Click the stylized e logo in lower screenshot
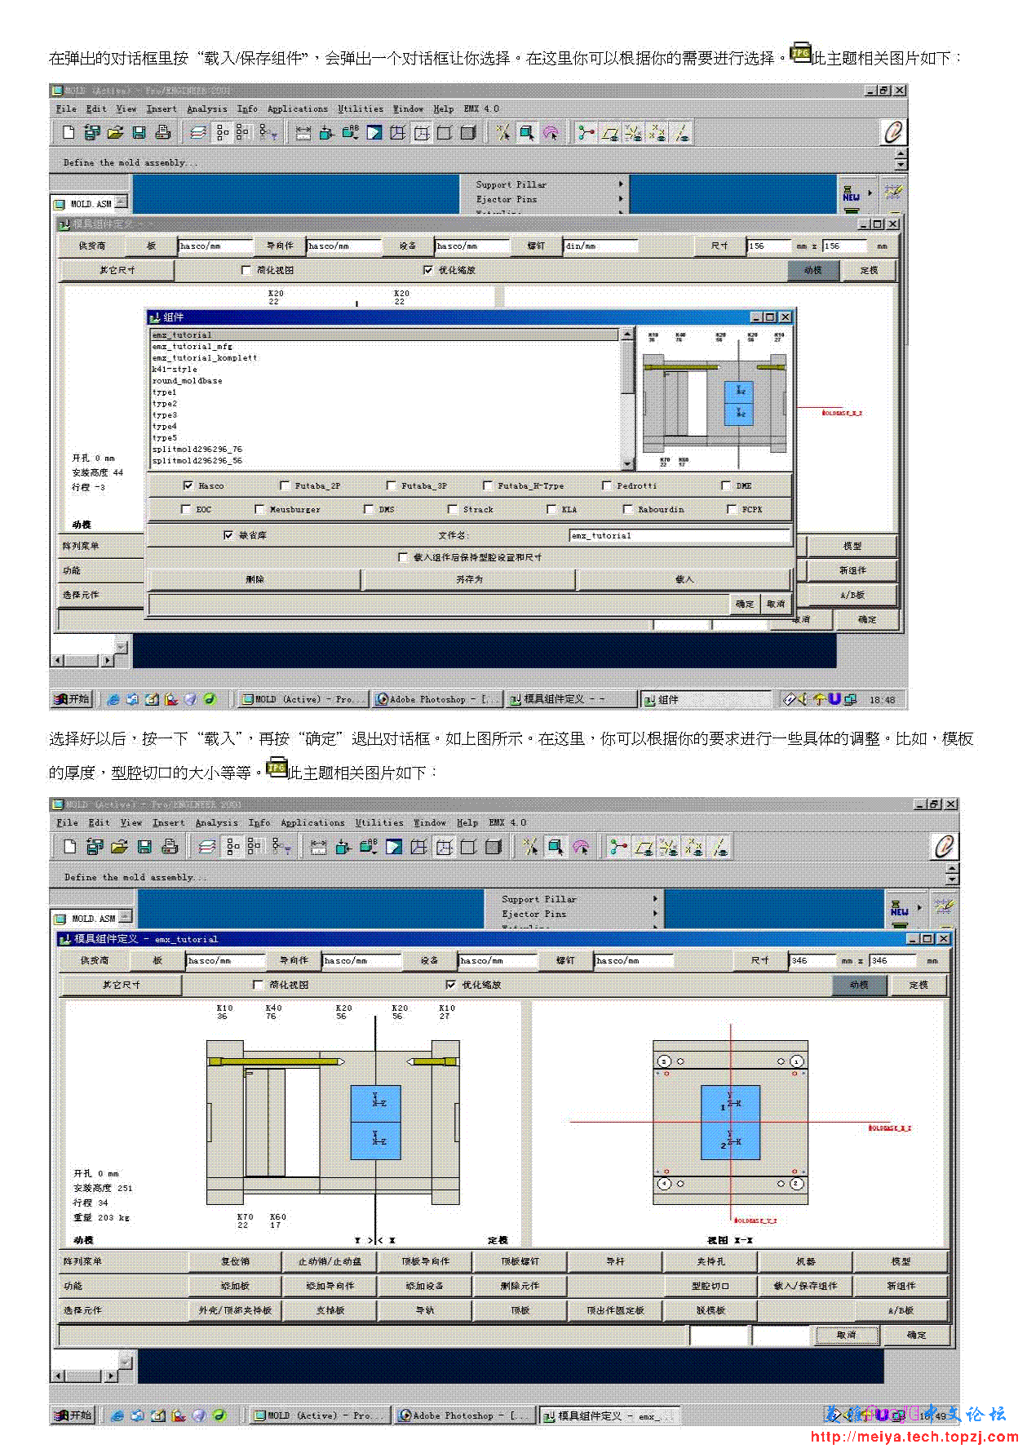 pos(944,847)
